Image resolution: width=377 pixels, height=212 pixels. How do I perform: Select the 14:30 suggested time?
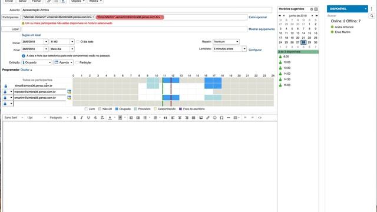(287, 79)
